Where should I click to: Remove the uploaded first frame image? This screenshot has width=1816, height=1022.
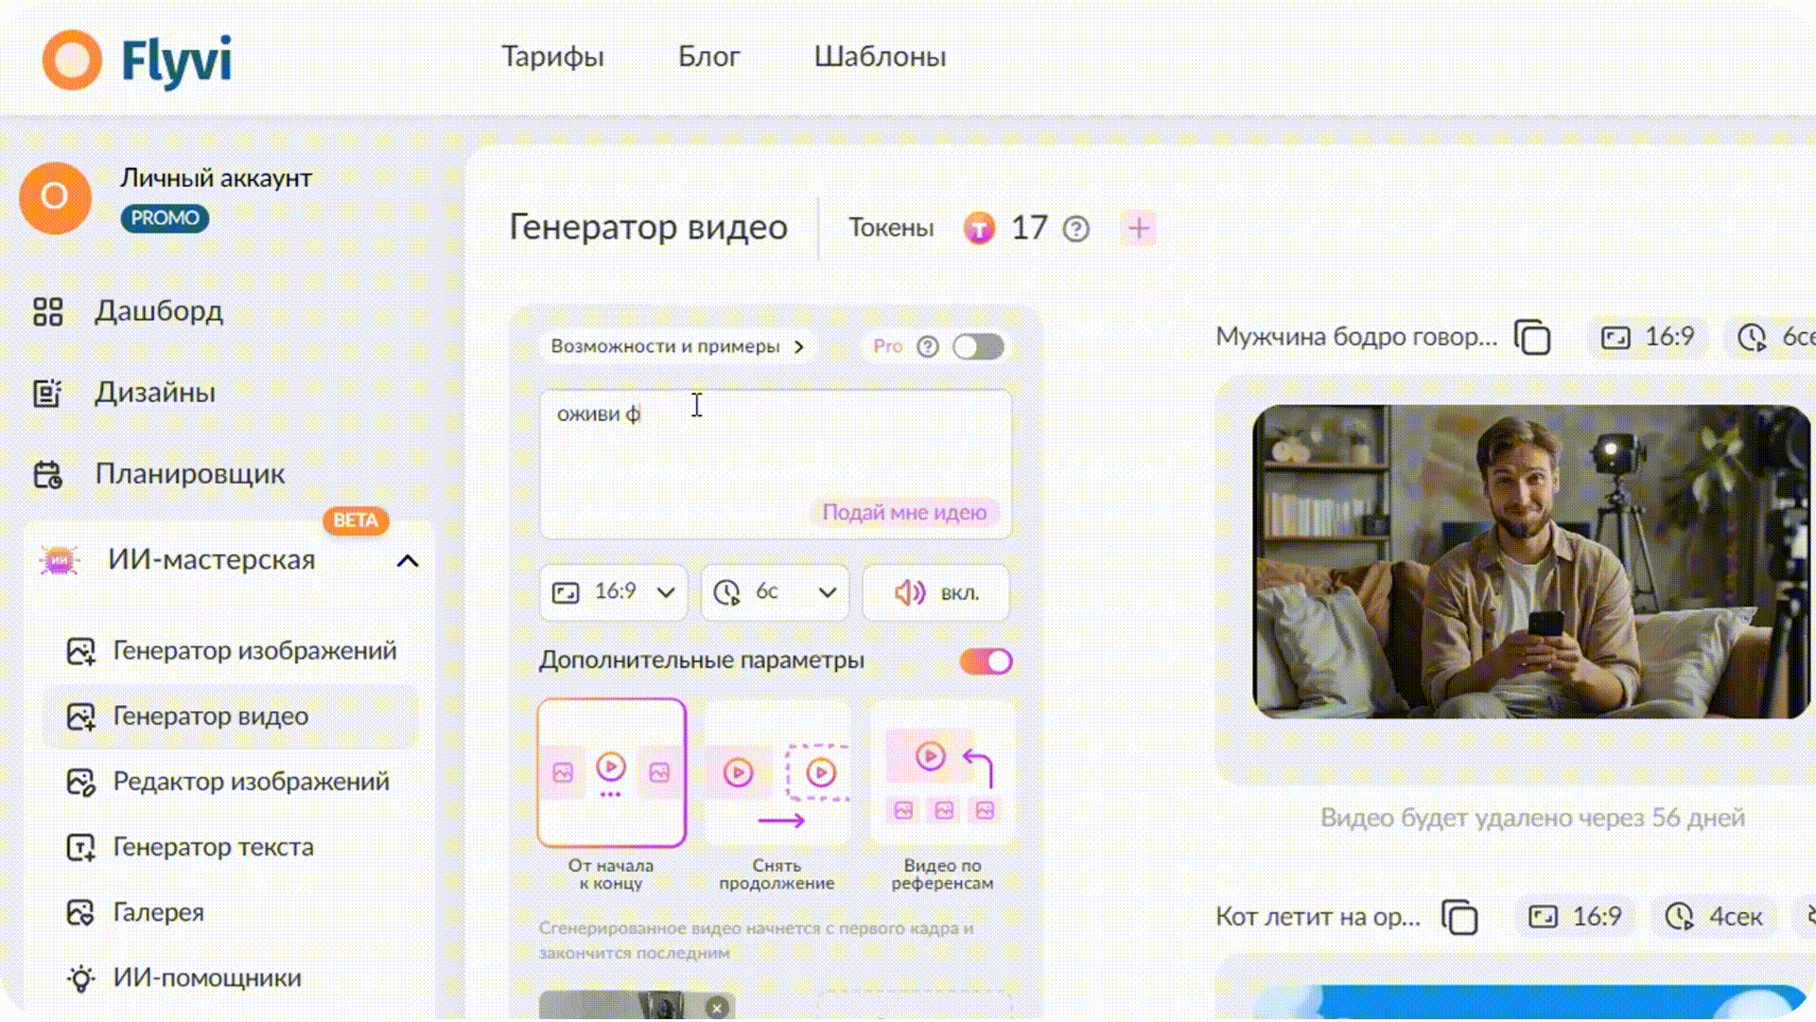click(718, 1008)
